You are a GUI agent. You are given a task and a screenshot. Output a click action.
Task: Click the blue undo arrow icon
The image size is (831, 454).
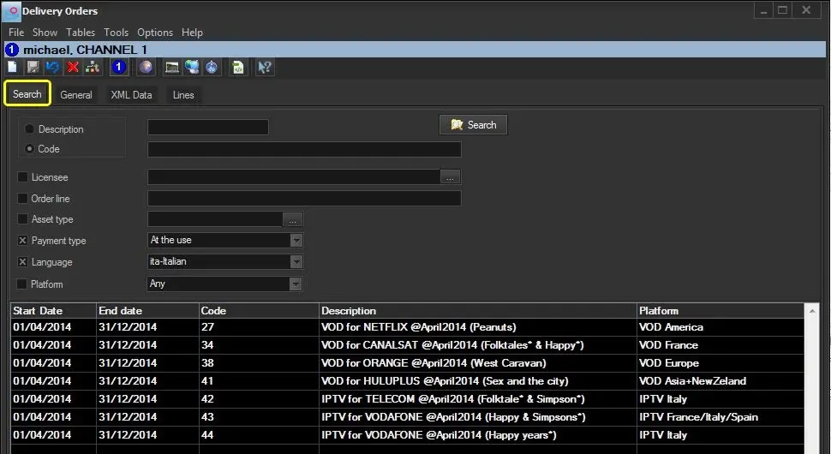53,67
